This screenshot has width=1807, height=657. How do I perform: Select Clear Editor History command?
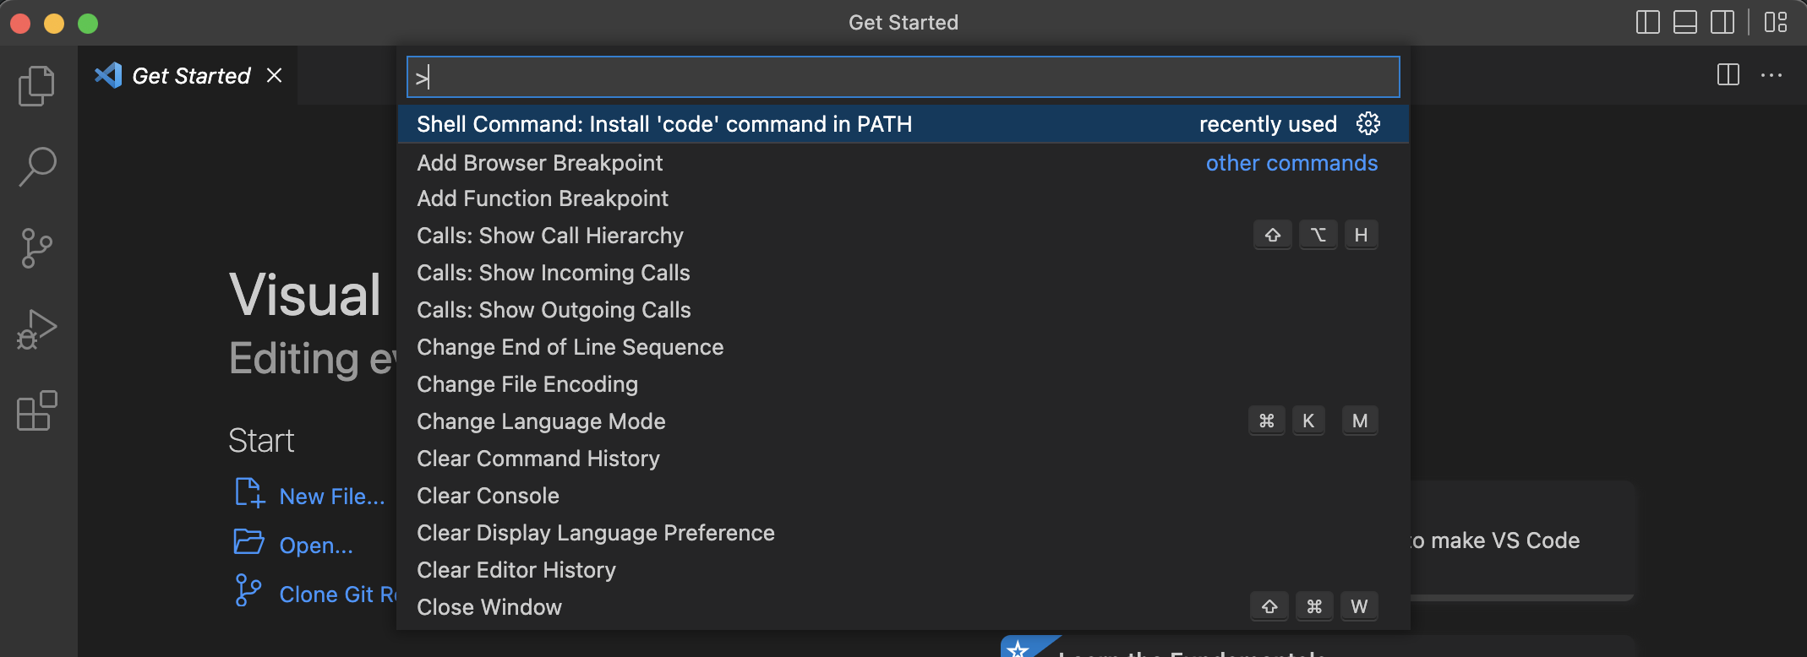click(x=903, y=570)
